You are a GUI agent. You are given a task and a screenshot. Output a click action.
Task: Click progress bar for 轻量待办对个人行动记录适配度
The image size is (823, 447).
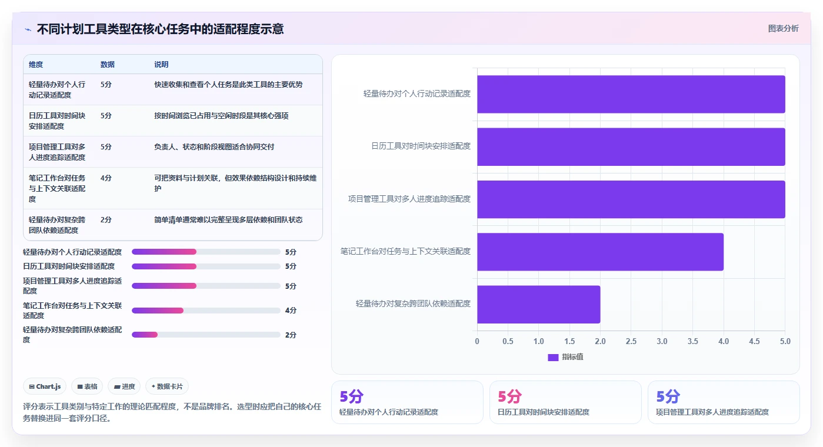click(x=206, y=252)
